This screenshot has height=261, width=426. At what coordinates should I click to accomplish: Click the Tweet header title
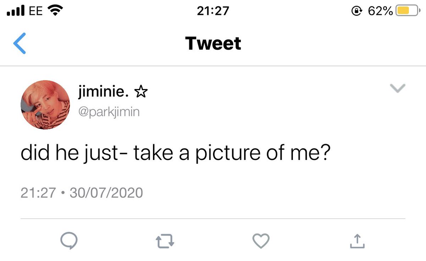coord(213,43)
